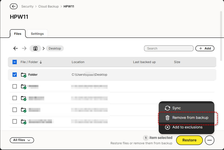Open the three-dots more options button

[209, 140]
